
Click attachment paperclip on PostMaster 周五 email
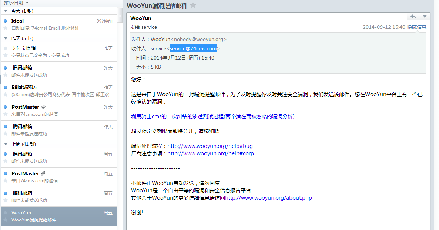click(43, 173)
